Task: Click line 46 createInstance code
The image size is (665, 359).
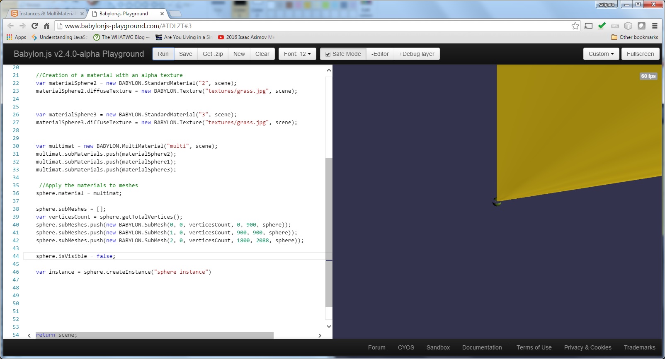Action: pos(124,272)
